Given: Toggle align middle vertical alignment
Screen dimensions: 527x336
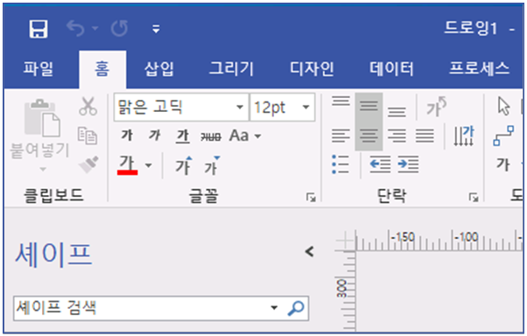Looking at the screenshot, I should coord(369,107).
